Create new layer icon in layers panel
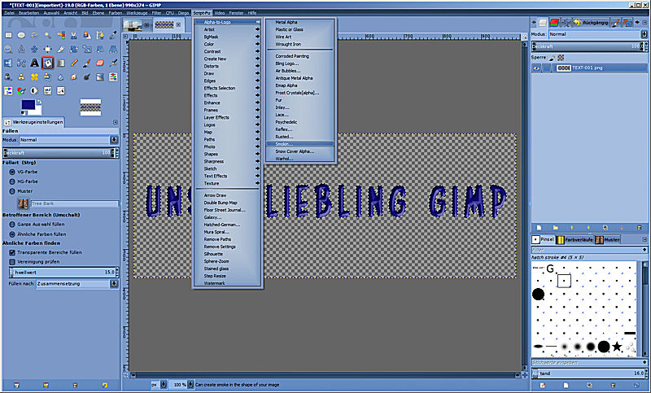 tap(539, 228)
